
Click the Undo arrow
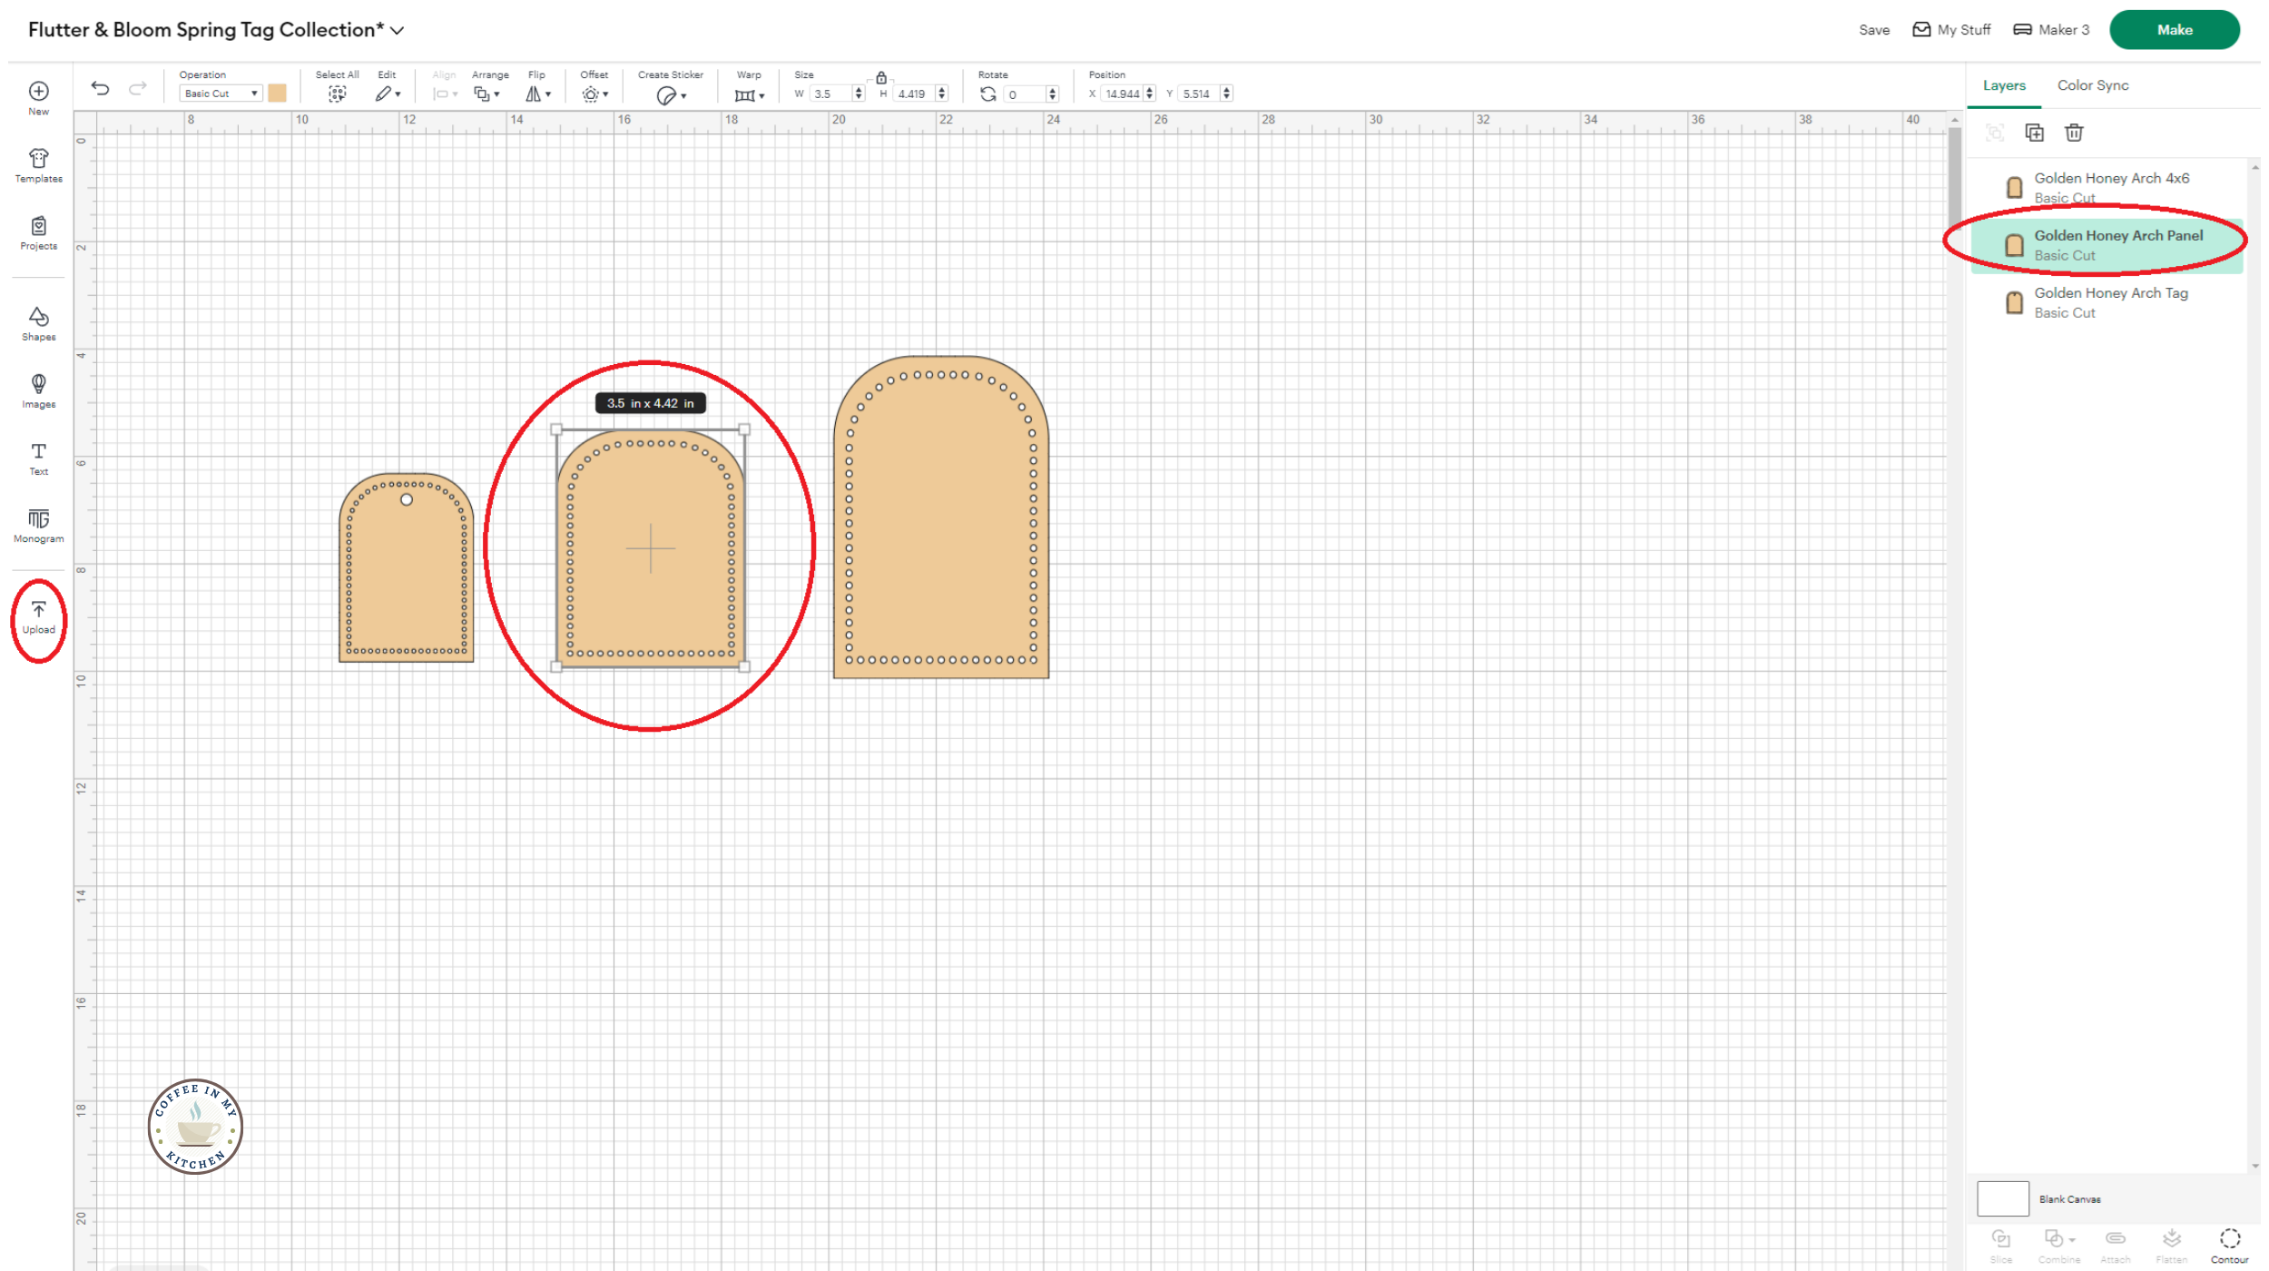pos(100,89)
